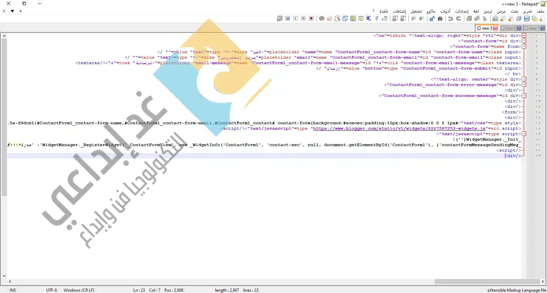Click the New file toolbar icon

coord(542,18)
